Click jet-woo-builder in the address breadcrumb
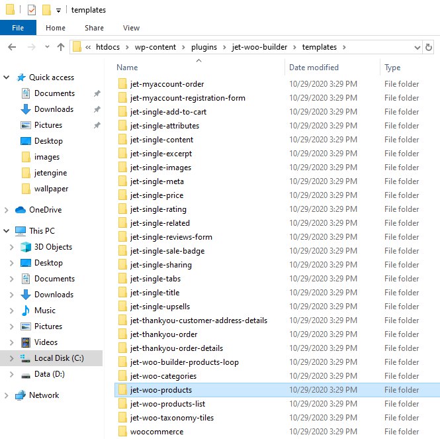 tap(259, 47)
